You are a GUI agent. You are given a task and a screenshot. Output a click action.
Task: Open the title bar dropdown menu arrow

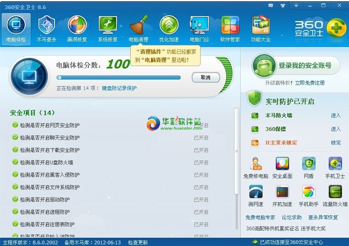tap(296, 5)
